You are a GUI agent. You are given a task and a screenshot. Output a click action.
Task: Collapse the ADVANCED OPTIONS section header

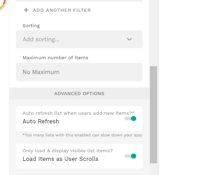[79, 93]
